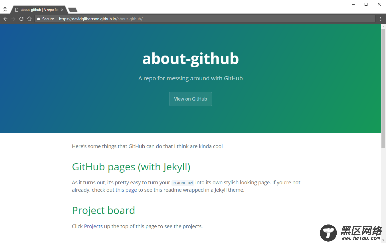386x243 pixels.
Task: Focus the address bar URL field
Action: (205, 19)
